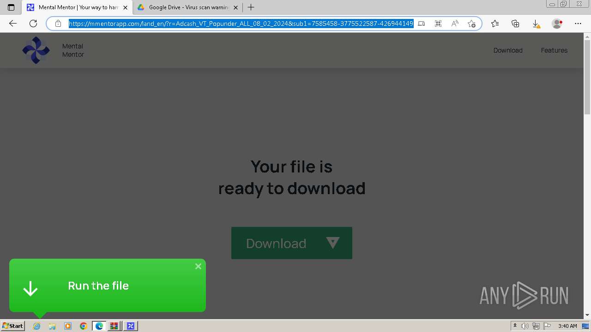Open the Collections icon
The image size is (591, 332).
(515, 24)
